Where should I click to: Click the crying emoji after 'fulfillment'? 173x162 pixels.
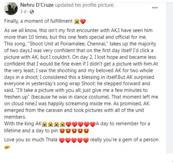tap(76, 21)
